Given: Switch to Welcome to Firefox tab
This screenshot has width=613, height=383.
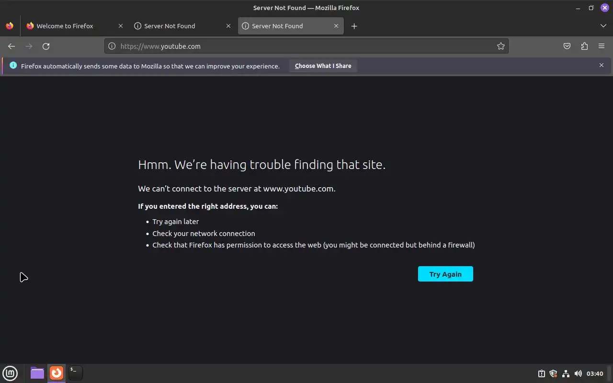Looking at the screenshot, I should coord(75,26).
